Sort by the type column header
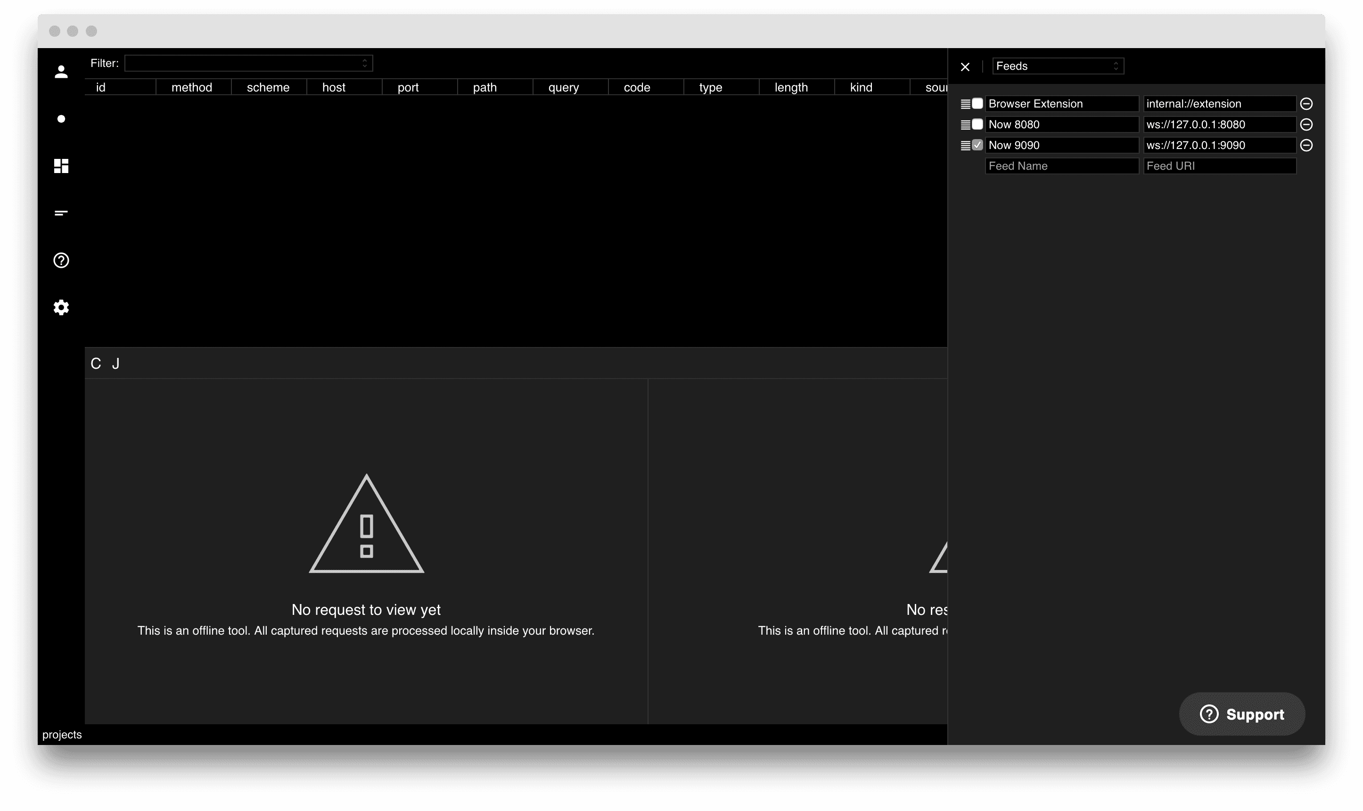1363x811 pixels. coord(721,87)
